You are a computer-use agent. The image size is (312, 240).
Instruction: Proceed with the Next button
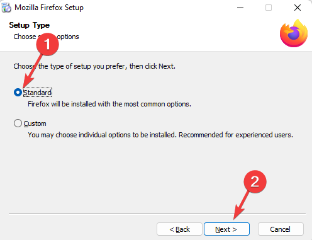tap(226, 229)
